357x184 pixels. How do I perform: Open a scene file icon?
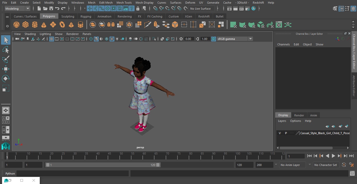pos(45,9)
